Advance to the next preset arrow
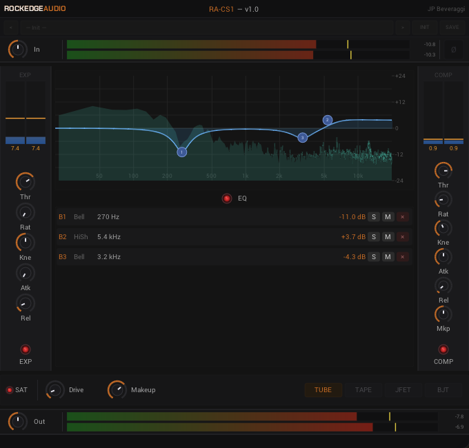Screen dimensions: 469x448 point(403,28)
